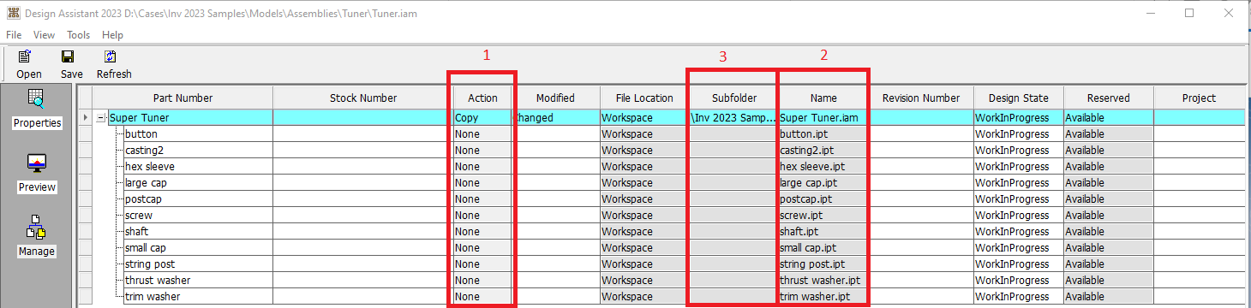Viewport: 1251px width, 308px height.
Task: Select the small cap part in tree
Action: [146, 248]
